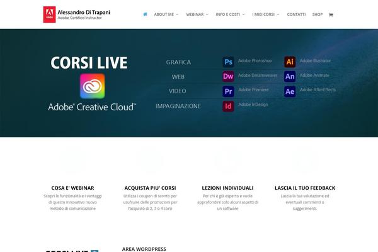
Task: Click the Alessandro Di Trapani site title
Action: point(84,12)
